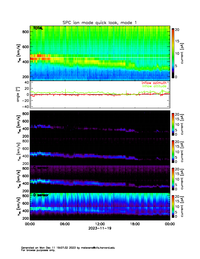Click the 18:00 time axis tick label
Image resolution: width=200 pixels, height=259 pixels.
tap(135, 224)
